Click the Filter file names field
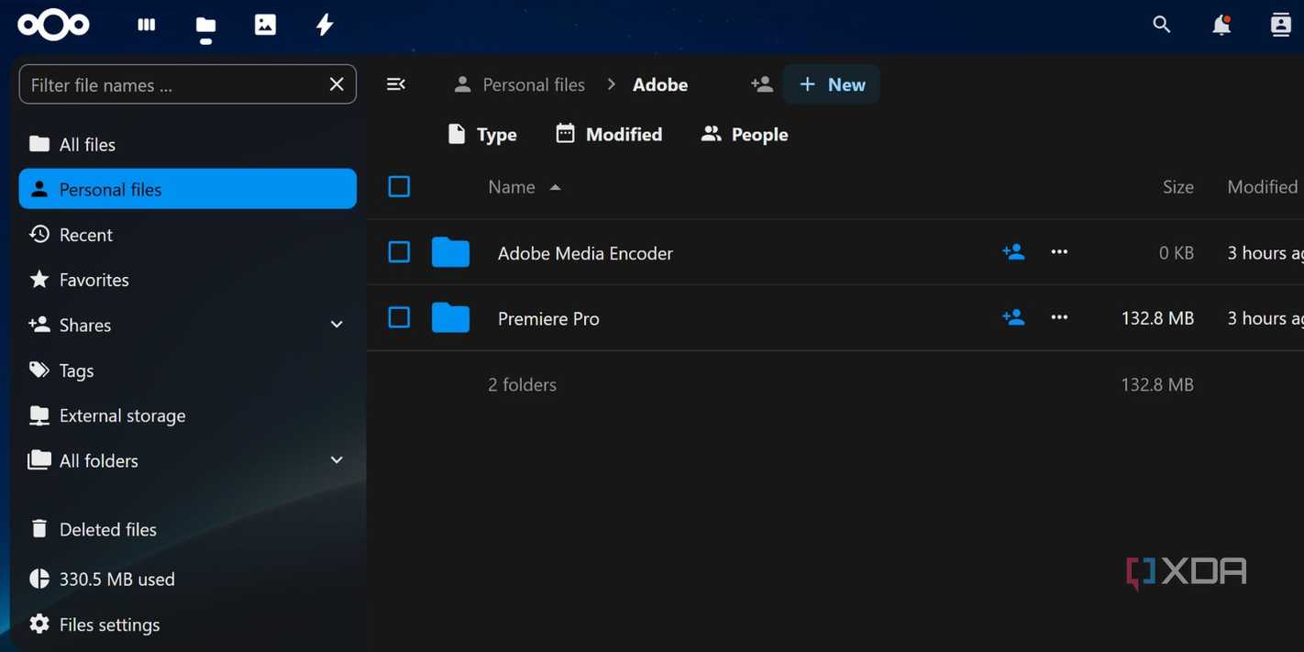 coord(187,84)
